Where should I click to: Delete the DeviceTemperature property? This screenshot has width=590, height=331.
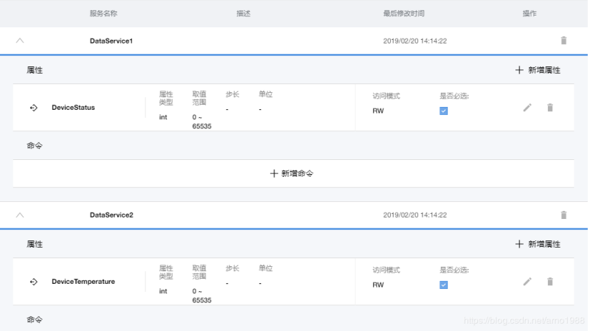pos(550,282)
